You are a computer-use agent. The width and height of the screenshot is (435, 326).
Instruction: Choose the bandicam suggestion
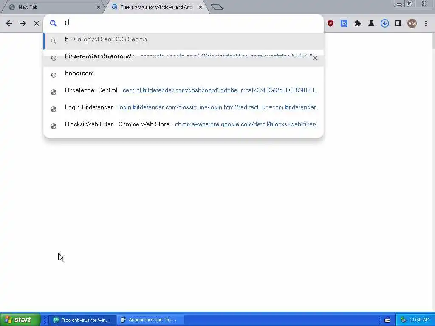coord(184,75)
